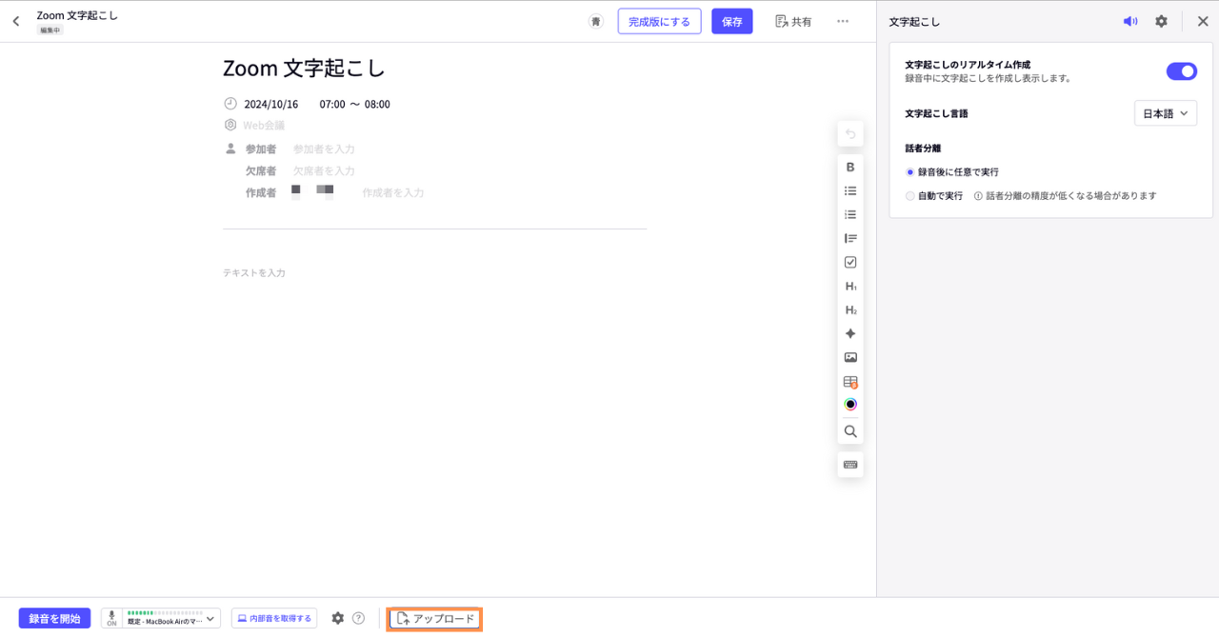Screen dimensions: 1219x638
Task: Click 完成版にする button
Action: point(659,21)
